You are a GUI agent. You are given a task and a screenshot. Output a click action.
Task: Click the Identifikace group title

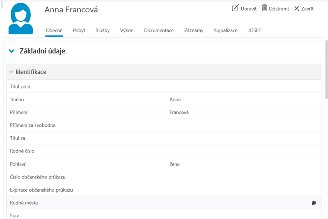click(x=31, y=72)
